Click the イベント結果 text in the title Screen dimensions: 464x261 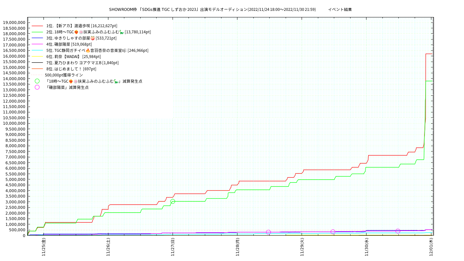[340, 9]
